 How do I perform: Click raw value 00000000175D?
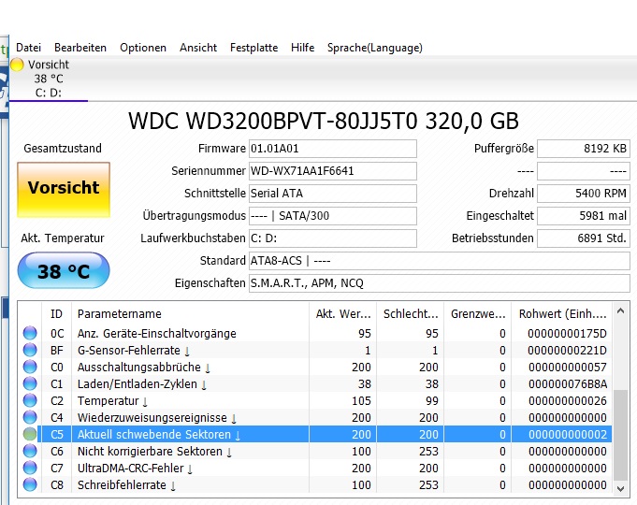pyautogui.click(x=567, y=334)
